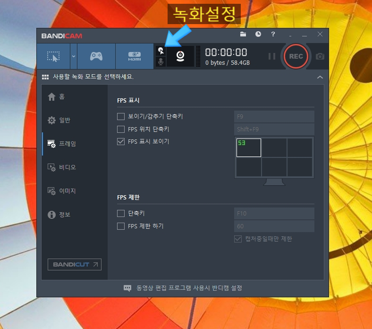This screenshot has height=329, width=372.
Task: Enable the FPS 제한 단축키 checkbox
Action: pos(121,213)
